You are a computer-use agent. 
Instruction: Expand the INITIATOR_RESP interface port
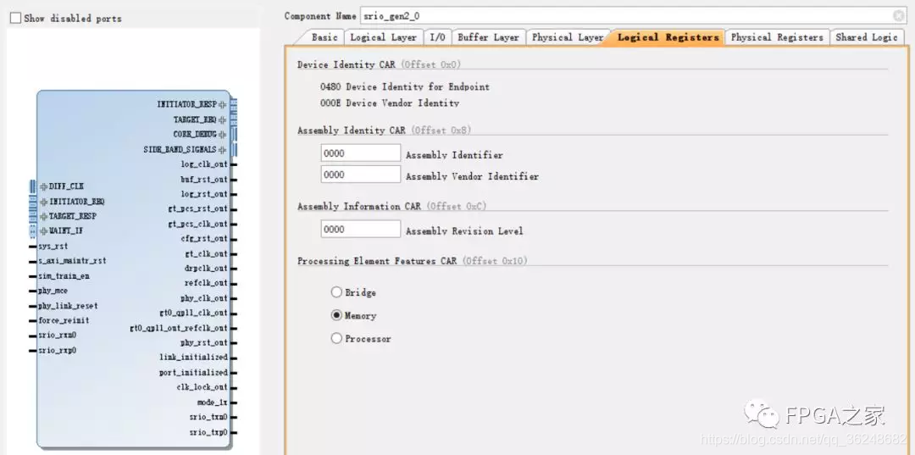click(x=222, y=104)
